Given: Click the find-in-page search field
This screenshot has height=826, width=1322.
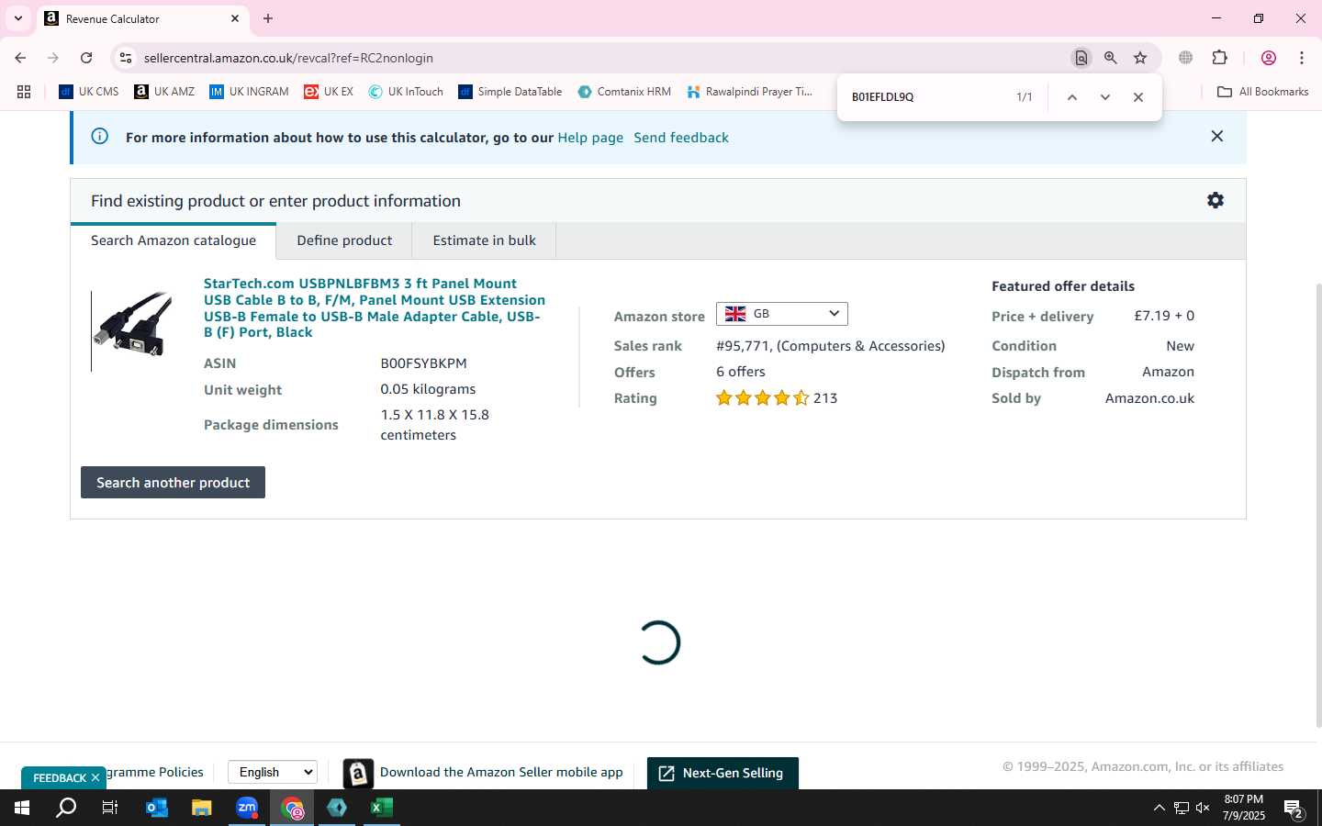Looking at the screenshot, I should 925,97.
